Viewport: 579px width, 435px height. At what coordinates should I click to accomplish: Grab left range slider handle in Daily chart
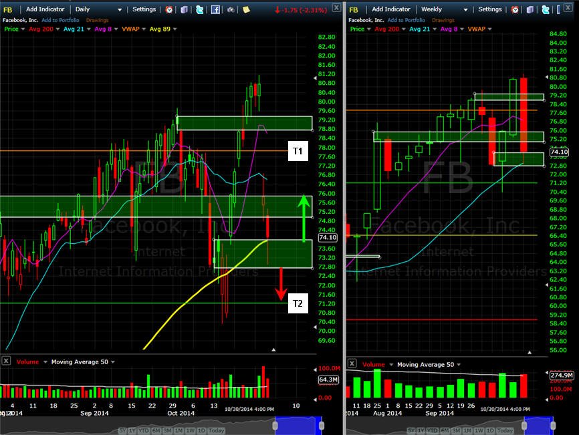point(275,426)
